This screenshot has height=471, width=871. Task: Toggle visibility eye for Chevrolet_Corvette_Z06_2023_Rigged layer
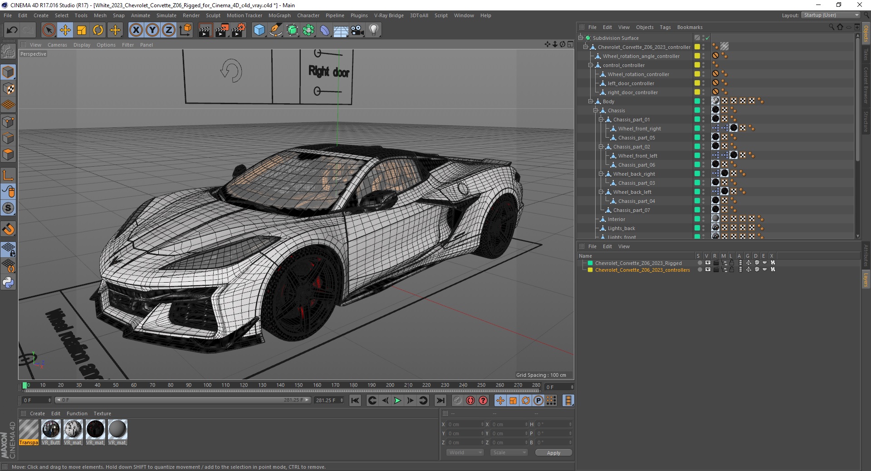(x=708, y=263)
